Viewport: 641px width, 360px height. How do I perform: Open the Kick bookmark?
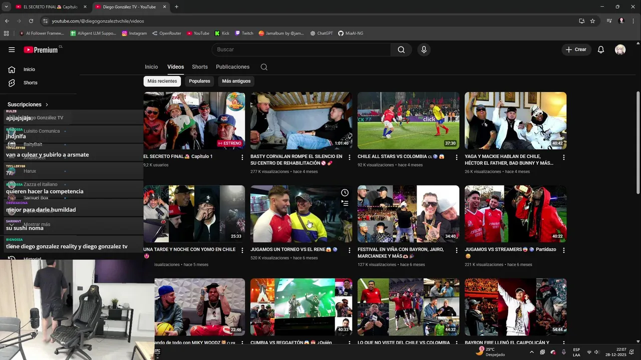click(x=222, y=33)
